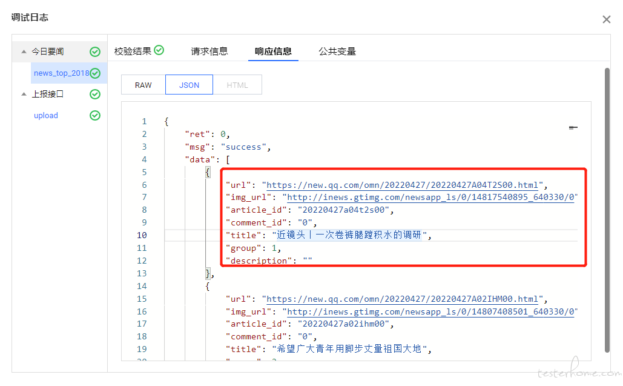Close the 调试日志 dialog
Viewport: 623px width, 386px height.
coord(606,19)
